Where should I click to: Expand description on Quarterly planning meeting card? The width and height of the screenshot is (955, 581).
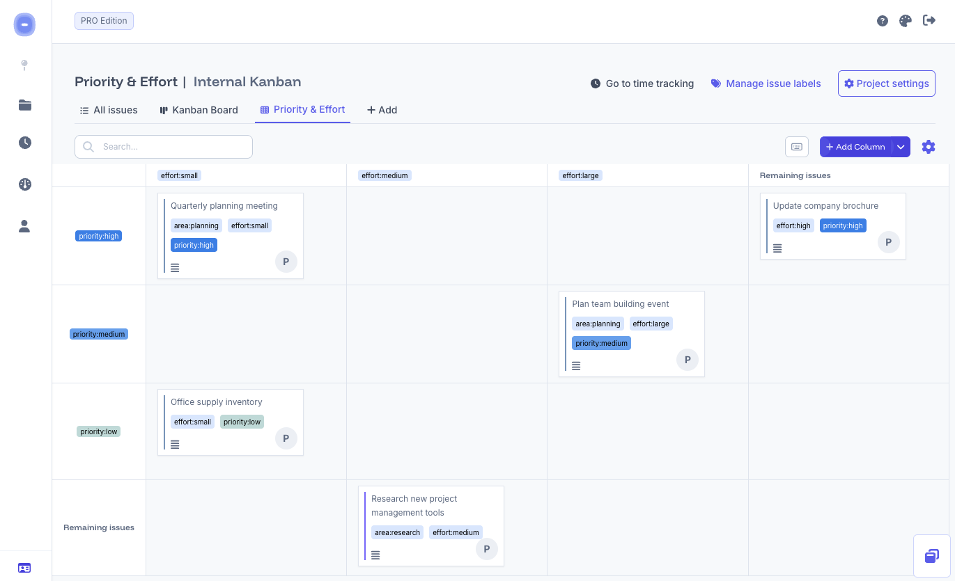coord(175,267)
